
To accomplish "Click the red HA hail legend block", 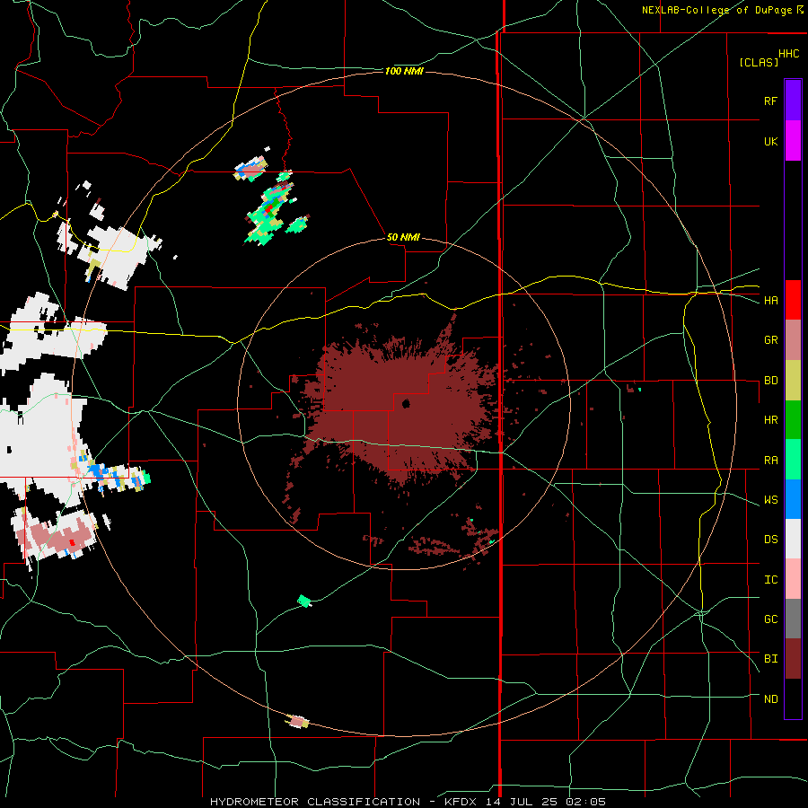I will (x=793, y=300).
